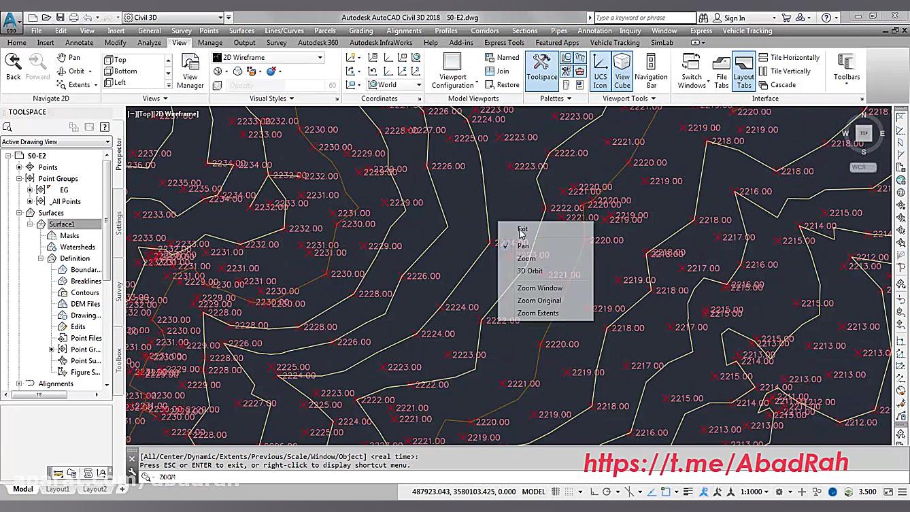Click the command line customize wrench icon
Screen dimensions: 910x512
pyautogui.click(x=132, y=471)
